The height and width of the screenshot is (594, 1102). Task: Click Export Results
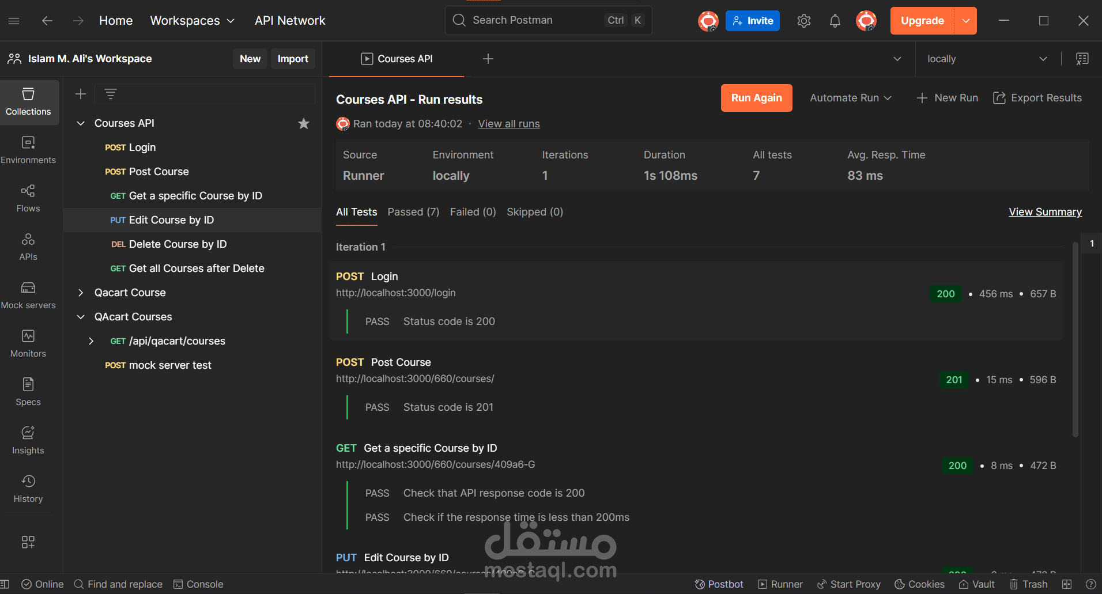1037,98
